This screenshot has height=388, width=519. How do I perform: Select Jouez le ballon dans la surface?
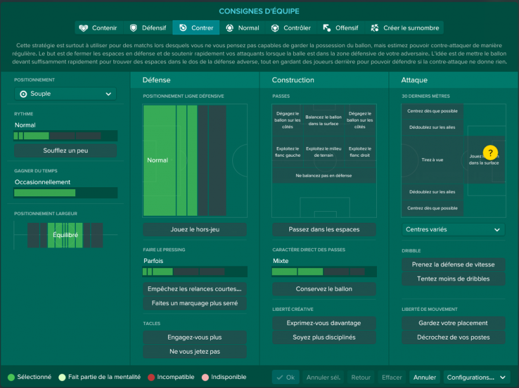(x=484, y=159)
